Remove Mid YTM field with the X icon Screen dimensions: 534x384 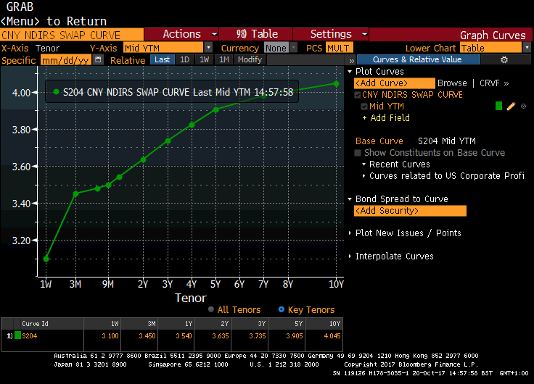point(523,107)
